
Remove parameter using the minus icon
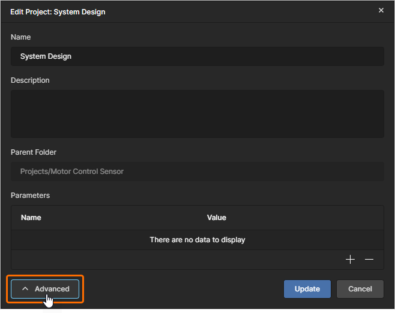[369, 260]
